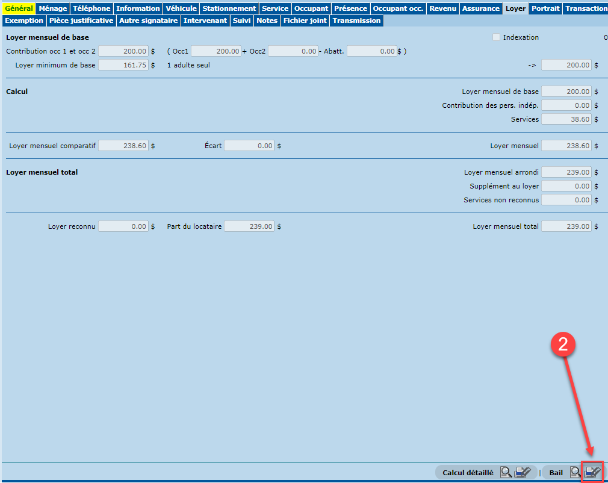Click the Calcul détaillé print icon
Viewport: 608px width, 483px height.
523,473
